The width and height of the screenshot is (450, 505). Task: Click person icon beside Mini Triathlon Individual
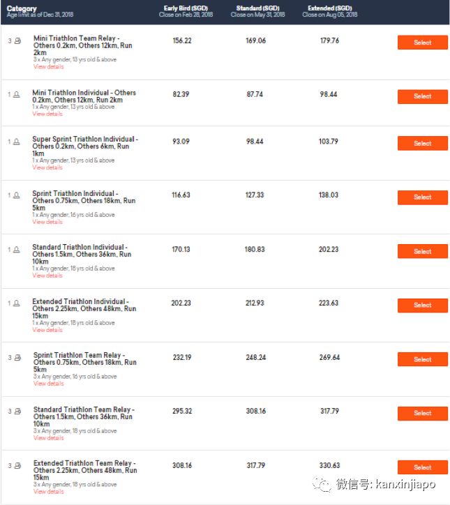click(x=17, y=94)
